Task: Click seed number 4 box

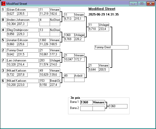Action: pos(4,30)
